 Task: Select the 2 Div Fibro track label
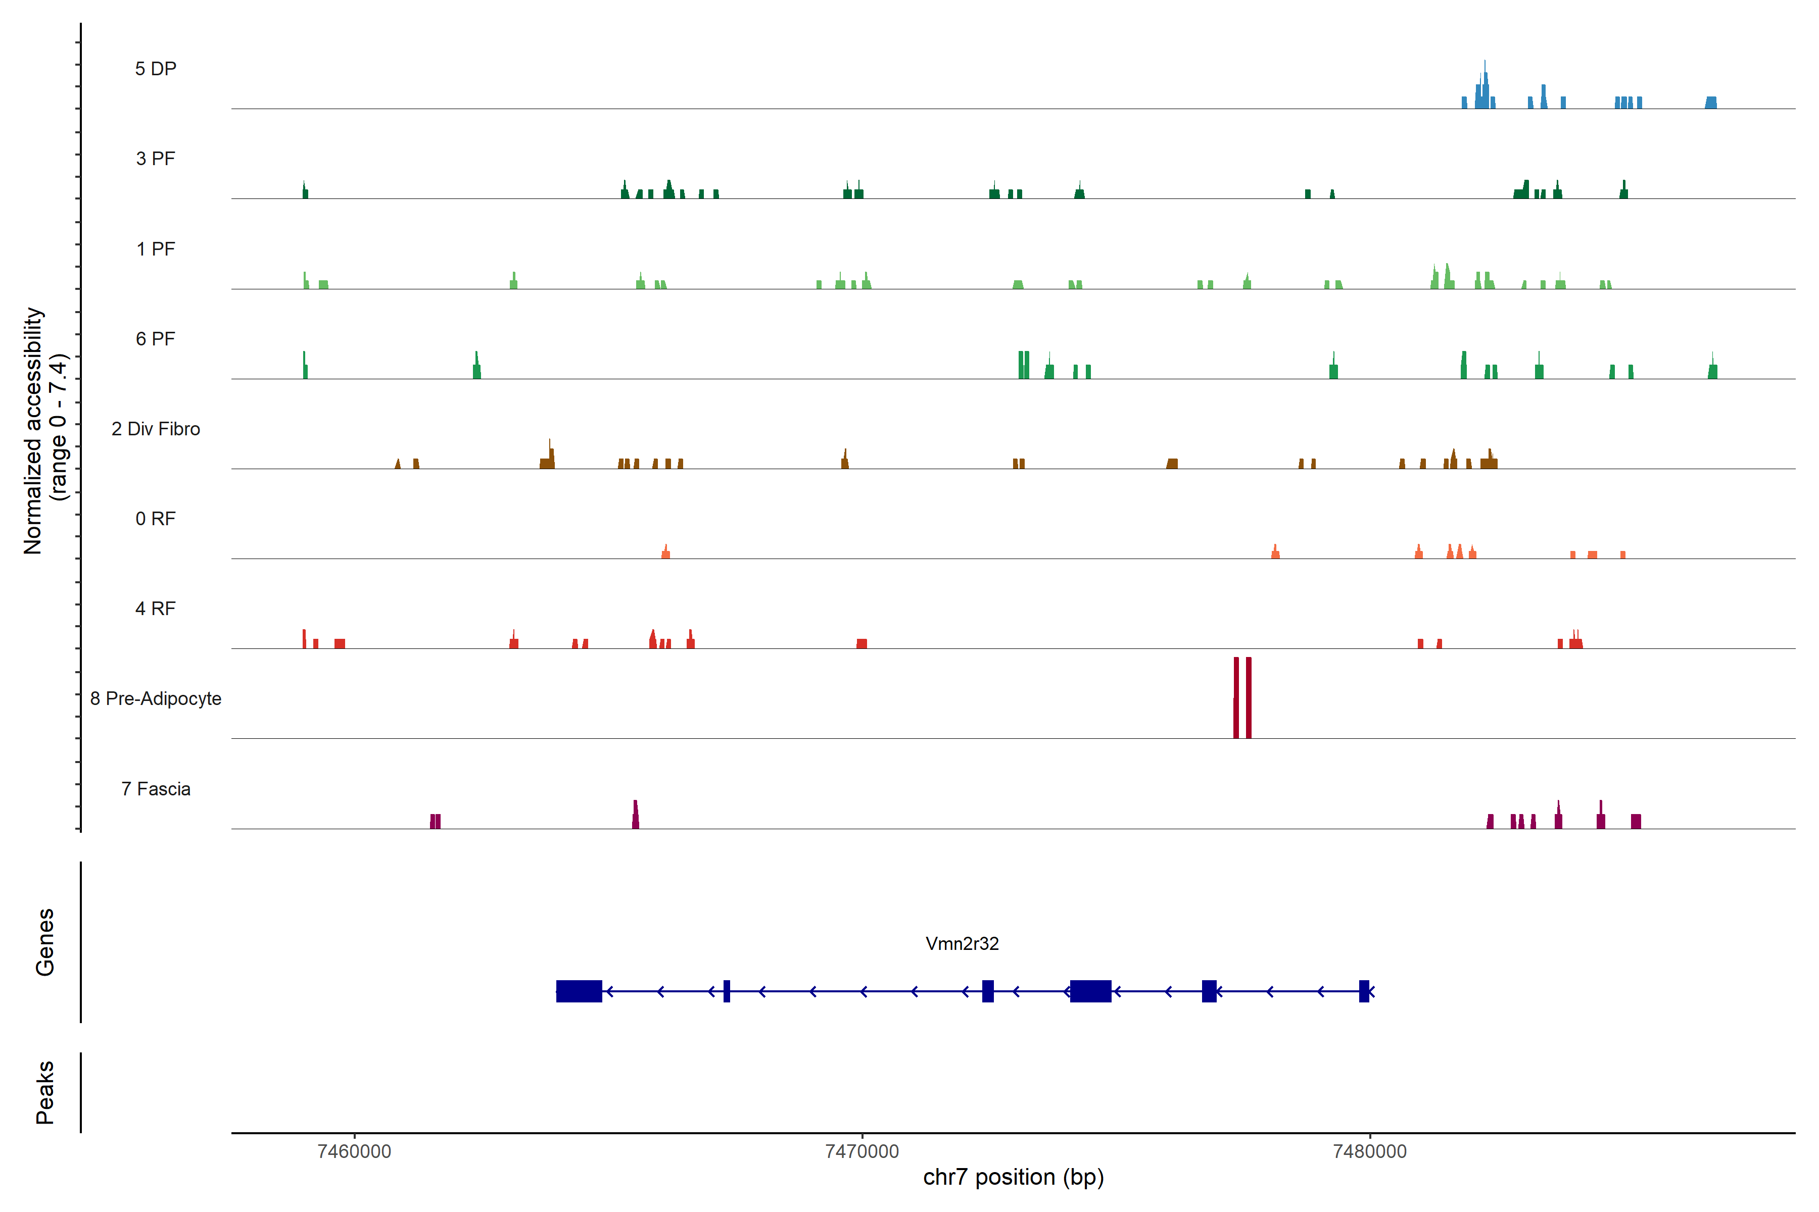156,429
